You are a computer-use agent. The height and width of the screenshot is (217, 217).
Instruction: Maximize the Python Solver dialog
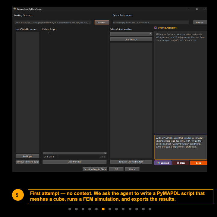click(197, 9)
